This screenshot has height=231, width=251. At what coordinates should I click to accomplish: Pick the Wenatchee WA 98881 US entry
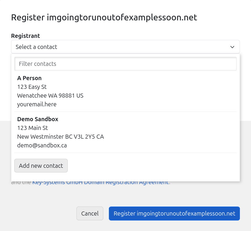coord(50,96)
